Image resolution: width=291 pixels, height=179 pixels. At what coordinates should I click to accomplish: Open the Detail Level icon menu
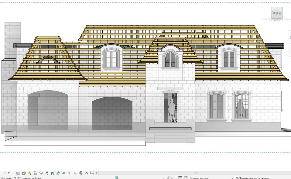pyautogui.click(x=18, y=173)
